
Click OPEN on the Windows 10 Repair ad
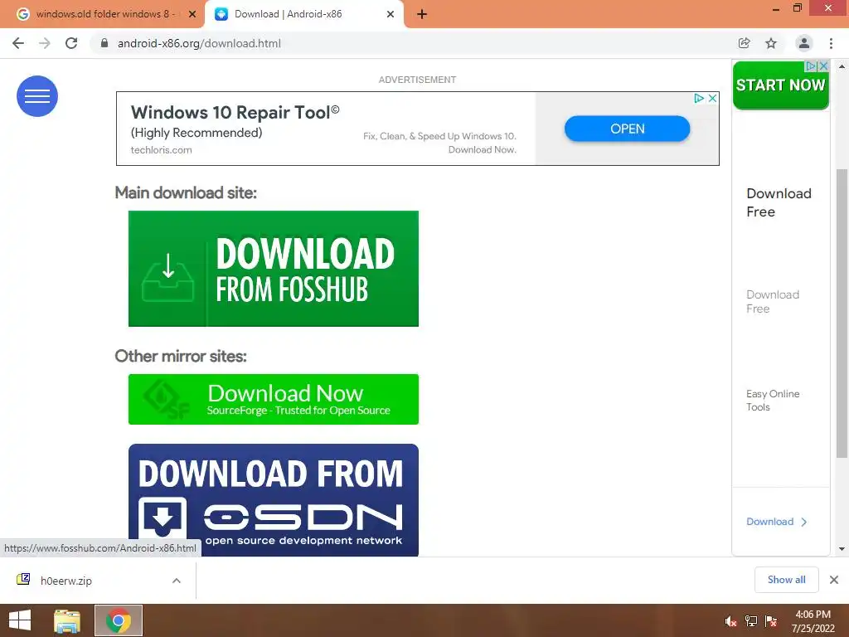pyautogui.click(x=627, y=129)
